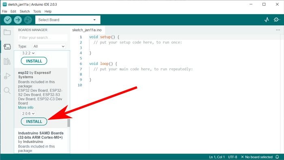Toggle the Boards Manager sidebar icon

tap(7, 47)
